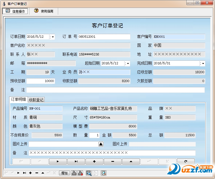
Task: Click the 材质 field 青铜
Action: click(x=45, y=118)
